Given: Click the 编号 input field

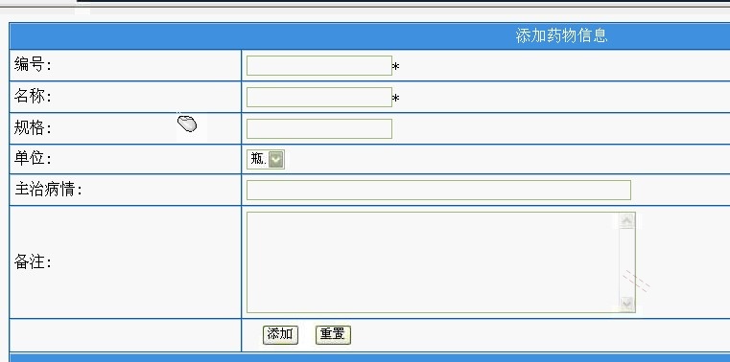Looking at the screenshot, I should point(318,65).
